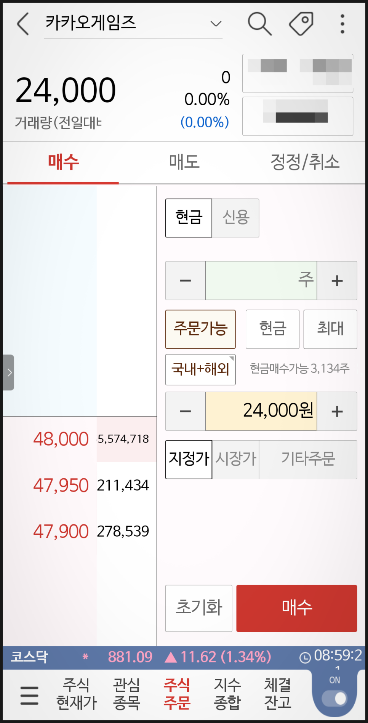
Task: Tap the 211,434 volume cell
Action: [126, 485]
